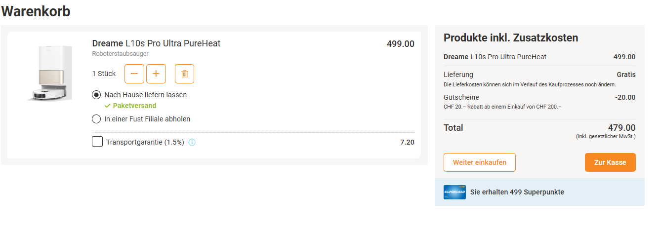
Task: Select Nach Hause liefern lassen option
Action: click(97, 94)
